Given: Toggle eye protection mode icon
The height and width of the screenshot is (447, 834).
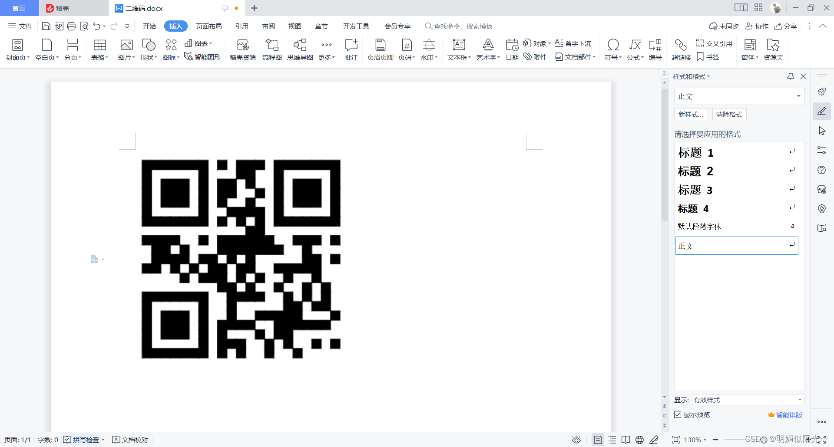Looking at the screenshot, I should click(576, 440).
